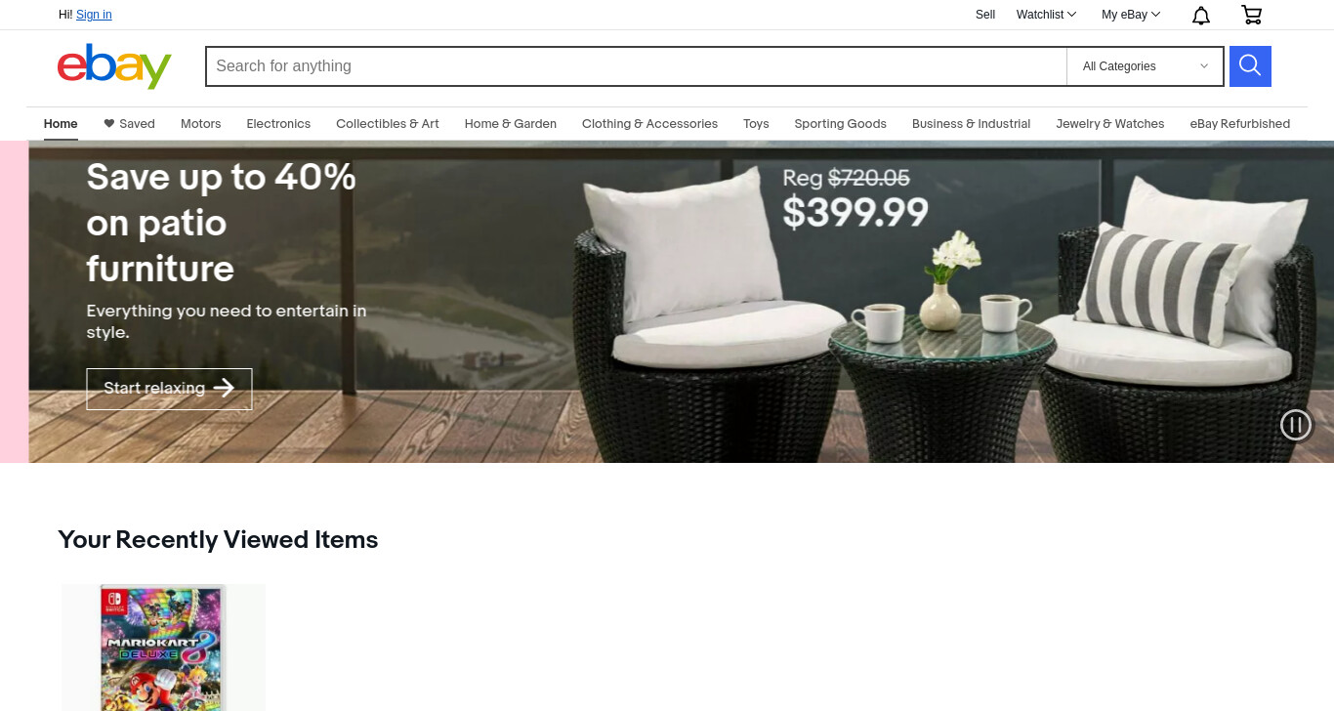This screenshot has width=1334, height=711.
Task: Click the Sign in link
Action: coord(94,15)
